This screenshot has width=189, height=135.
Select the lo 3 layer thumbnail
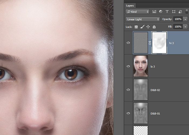[x=141, y=66]
